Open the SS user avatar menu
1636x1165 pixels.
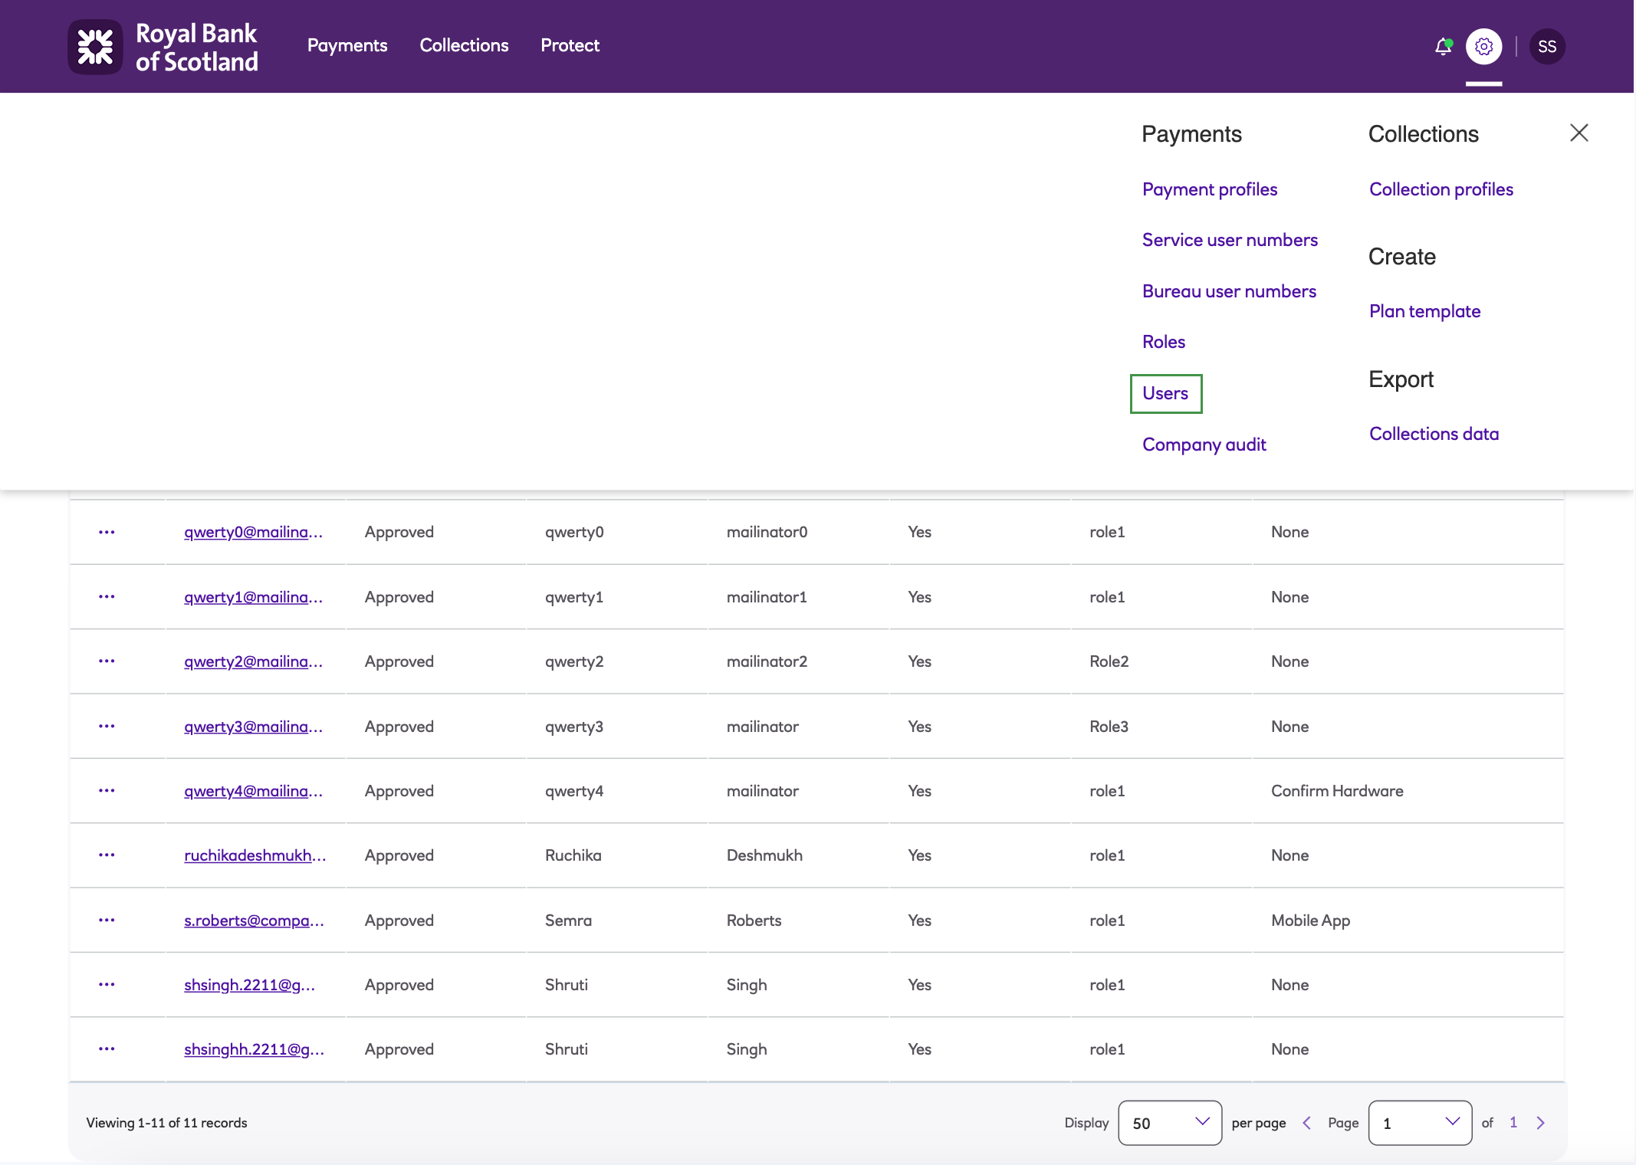coord(1547,47)
